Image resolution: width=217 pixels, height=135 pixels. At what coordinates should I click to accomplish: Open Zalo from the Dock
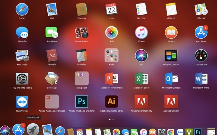180,132
